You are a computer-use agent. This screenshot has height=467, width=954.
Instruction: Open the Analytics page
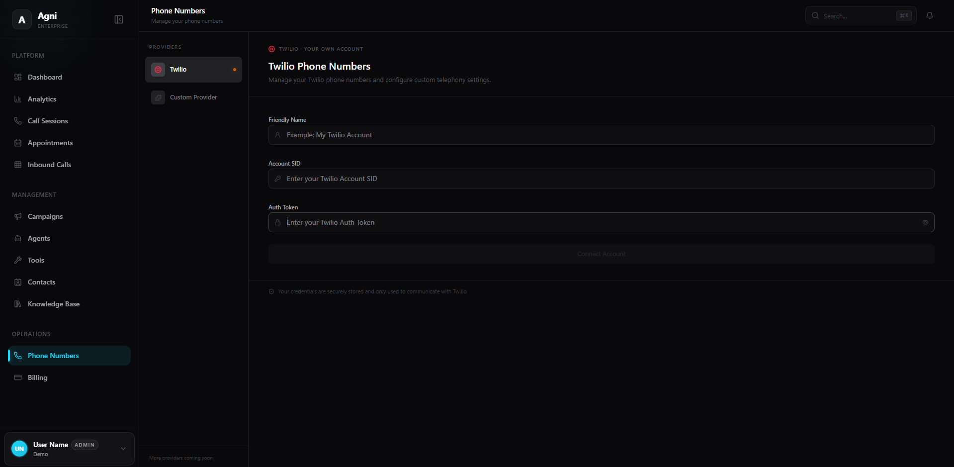tap(42, 99)
